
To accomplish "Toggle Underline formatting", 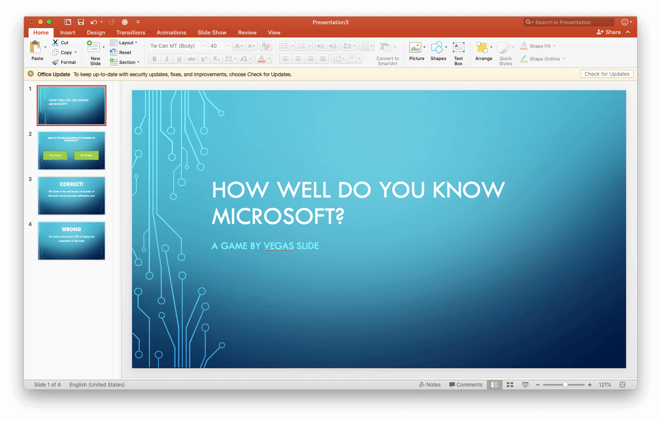I will point(179,59).
